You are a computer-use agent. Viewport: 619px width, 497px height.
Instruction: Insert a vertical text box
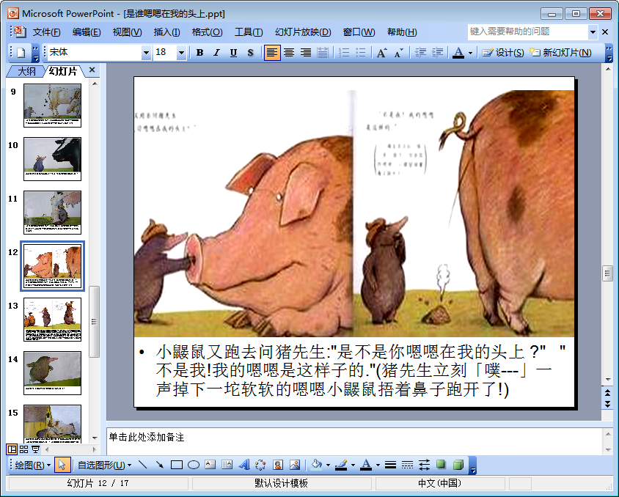(x=227, y=465)
